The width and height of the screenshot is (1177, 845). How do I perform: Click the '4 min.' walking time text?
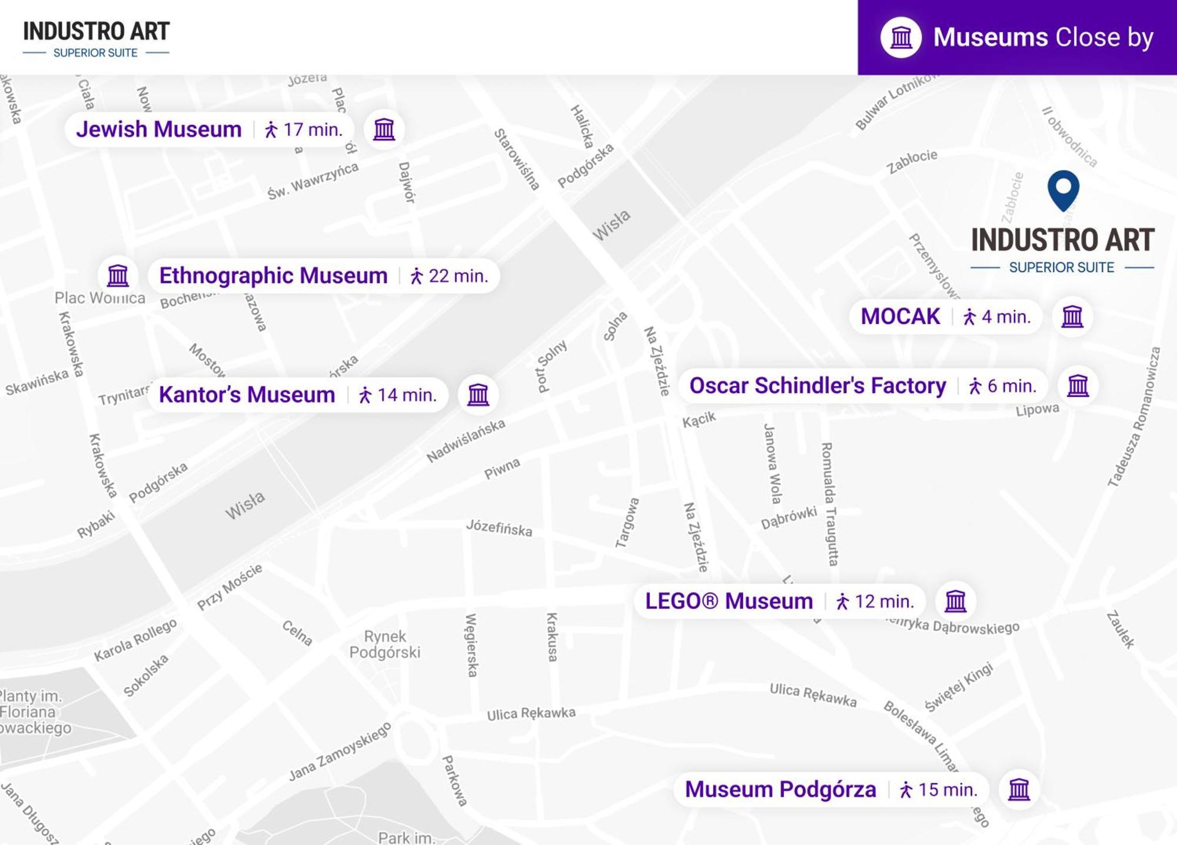point(1006,317)
